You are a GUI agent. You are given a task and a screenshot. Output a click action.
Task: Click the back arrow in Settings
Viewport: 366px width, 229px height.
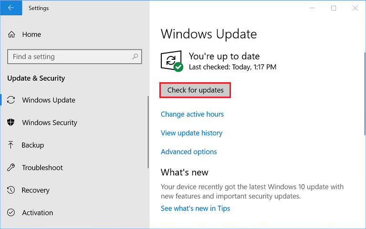[x=10, y=8]
